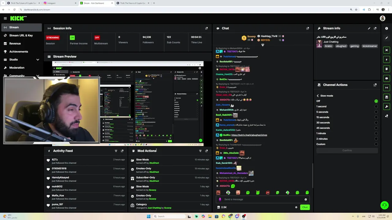The image size is (392, 220).
Task: Toggle the channel actions widget in sidebar
Action: click(386, 97)
